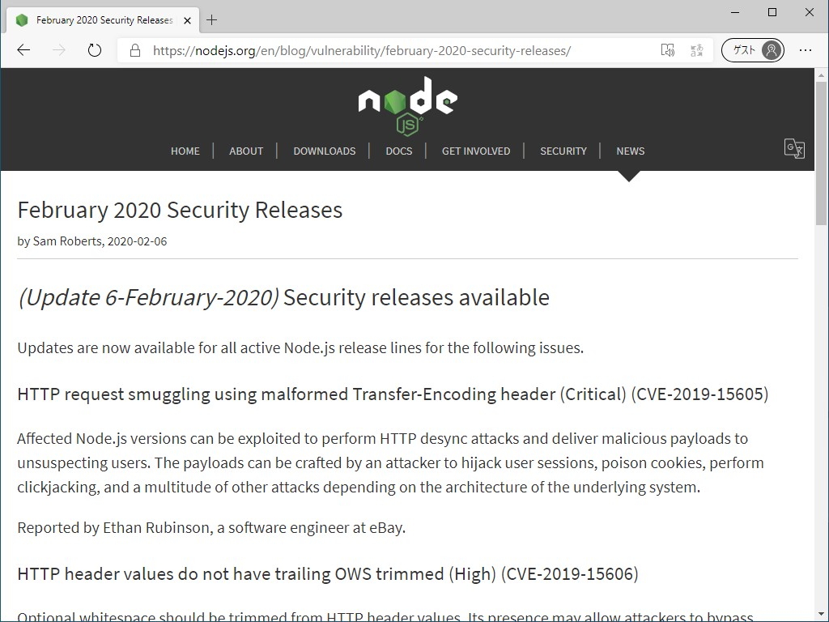Open the ABOUT nav item

246,151
